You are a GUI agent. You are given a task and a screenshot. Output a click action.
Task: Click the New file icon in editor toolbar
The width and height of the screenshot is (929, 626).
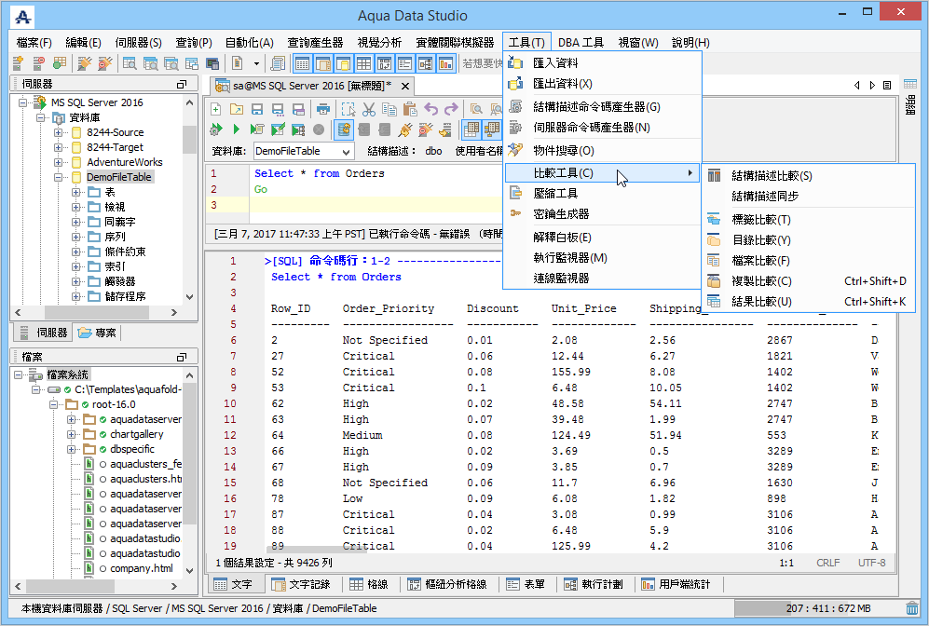[217, 109]
